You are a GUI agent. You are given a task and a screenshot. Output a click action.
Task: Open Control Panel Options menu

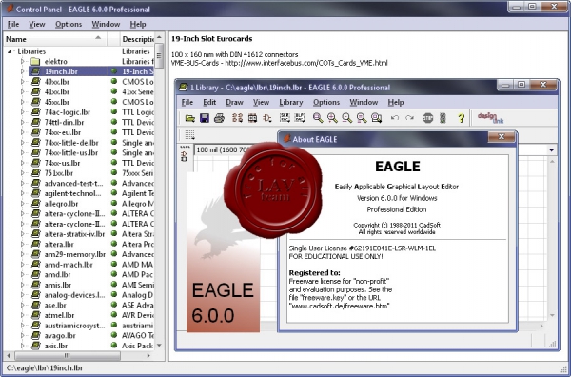tap(69, 24)
